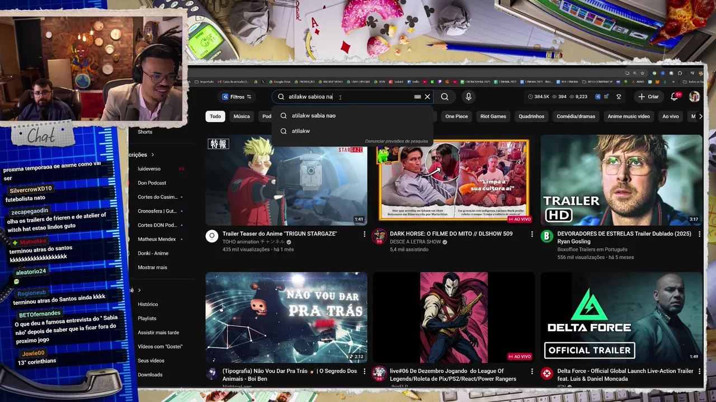Click 'Denunciar previsões de pesquisa' link
The image size is (716, 402).
point(396,141)
